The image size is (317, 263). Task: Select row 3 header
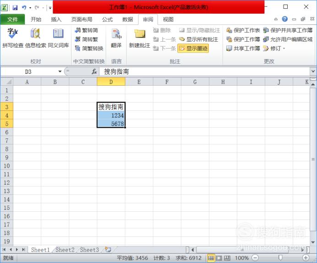7,107
